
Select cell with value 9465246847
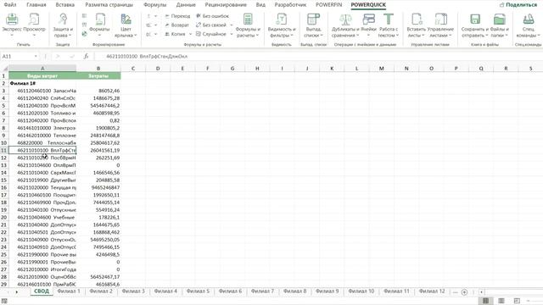(98, 187)
